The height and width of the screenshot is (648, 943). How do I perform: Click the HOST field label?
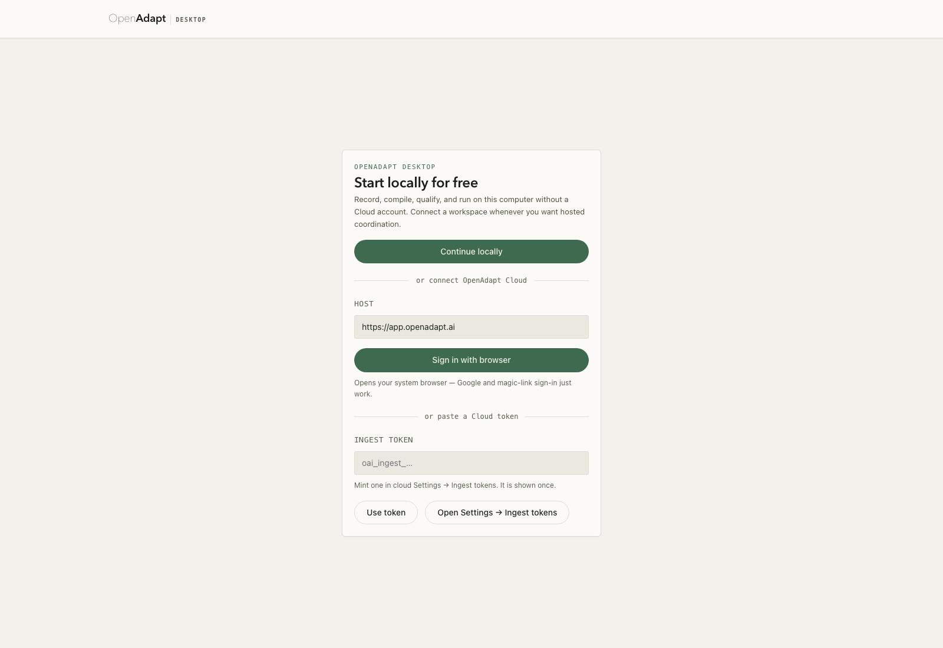click(364, 304)
